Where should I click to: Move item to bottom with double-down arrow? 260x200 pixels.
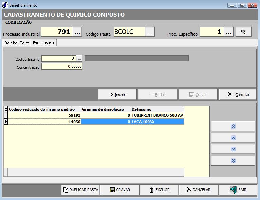coord(233,160)
